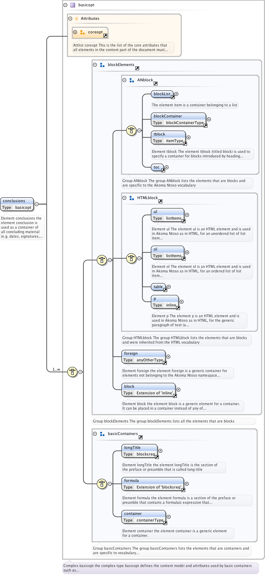Collapse the ANblock choice compositor
Screen dimensions: 265x575
pyautogui.click(x=139, y=131)
